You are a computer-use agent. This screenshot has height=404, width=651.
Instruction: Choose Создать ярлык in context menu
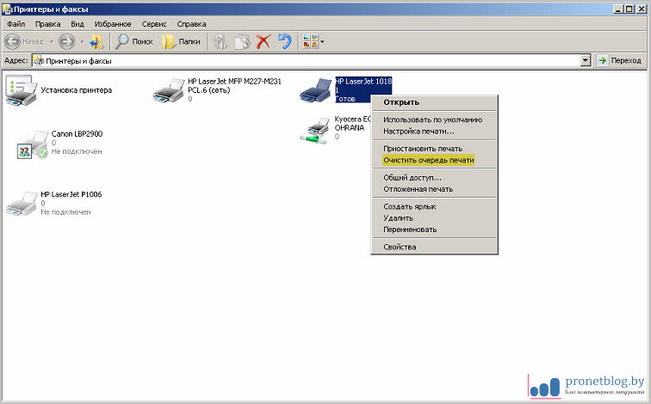(434, 206)
